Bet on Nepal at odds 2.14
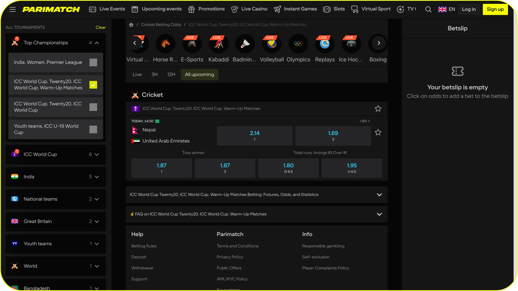The image size is (518, 291). pyautogui.click(x=255, y=136)
